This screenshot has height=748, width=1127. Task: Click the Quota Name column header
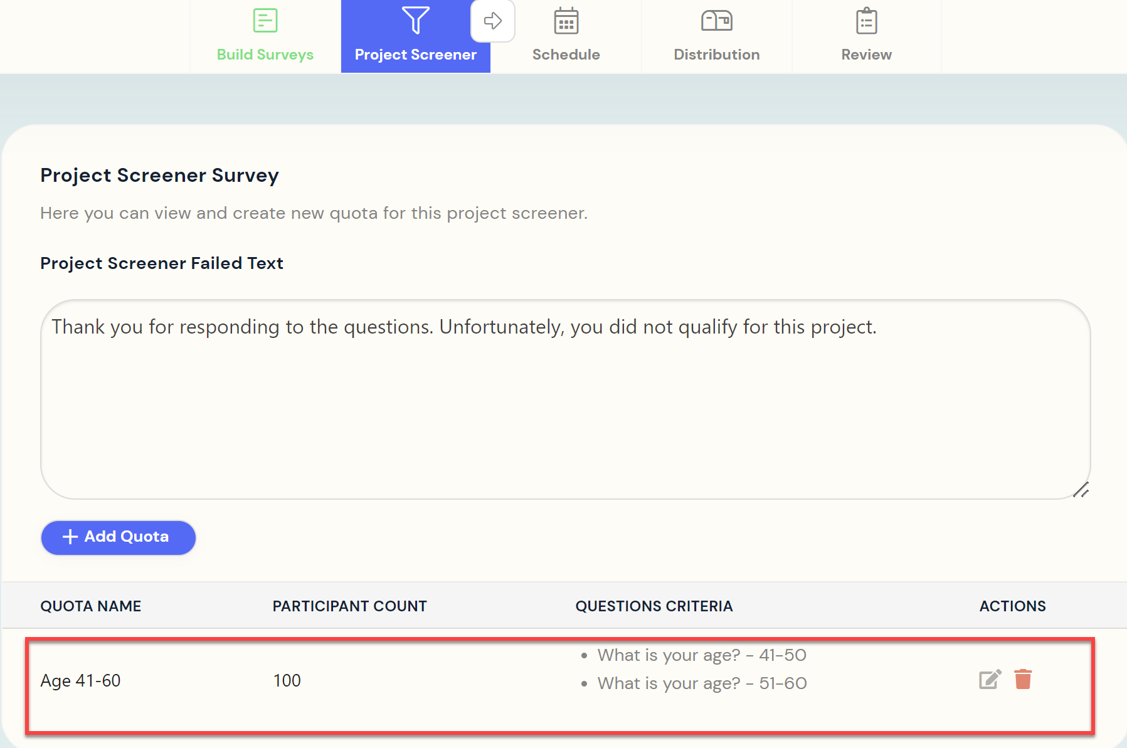point(91,606)
